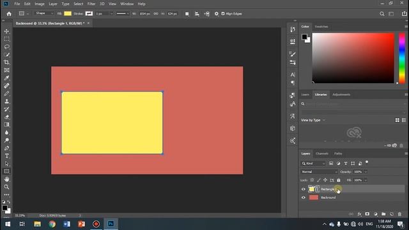Select the Lasso tool
409x230 pixels.
tap(7, 47)
